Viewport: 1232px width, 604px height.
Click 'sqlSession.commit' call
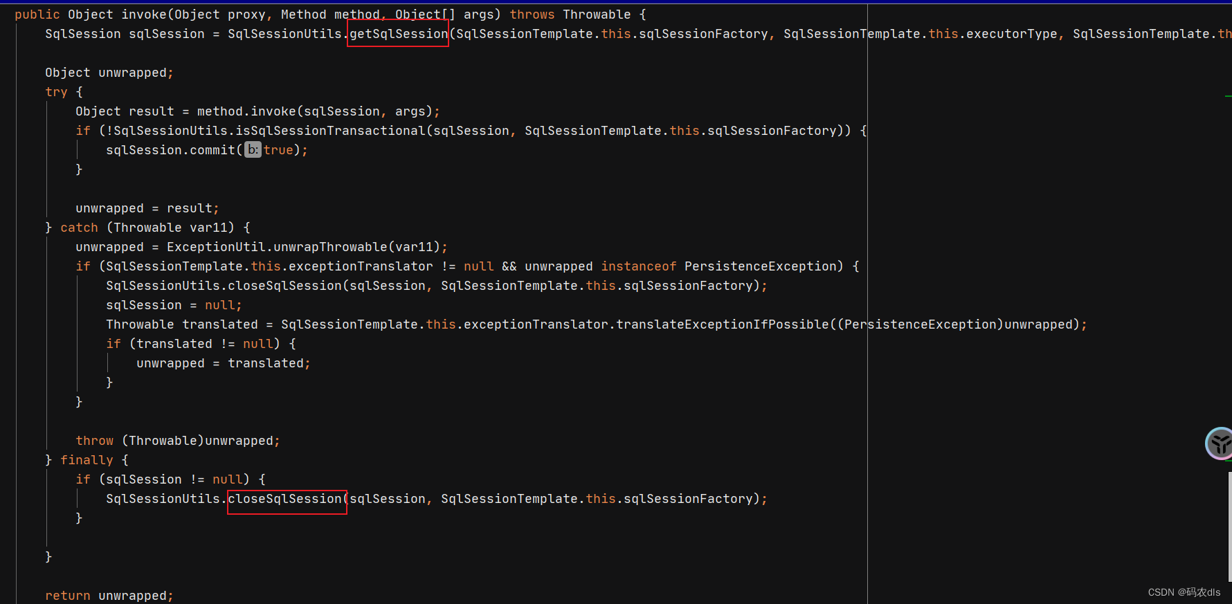pyautogui.click(x=171, y=150)
